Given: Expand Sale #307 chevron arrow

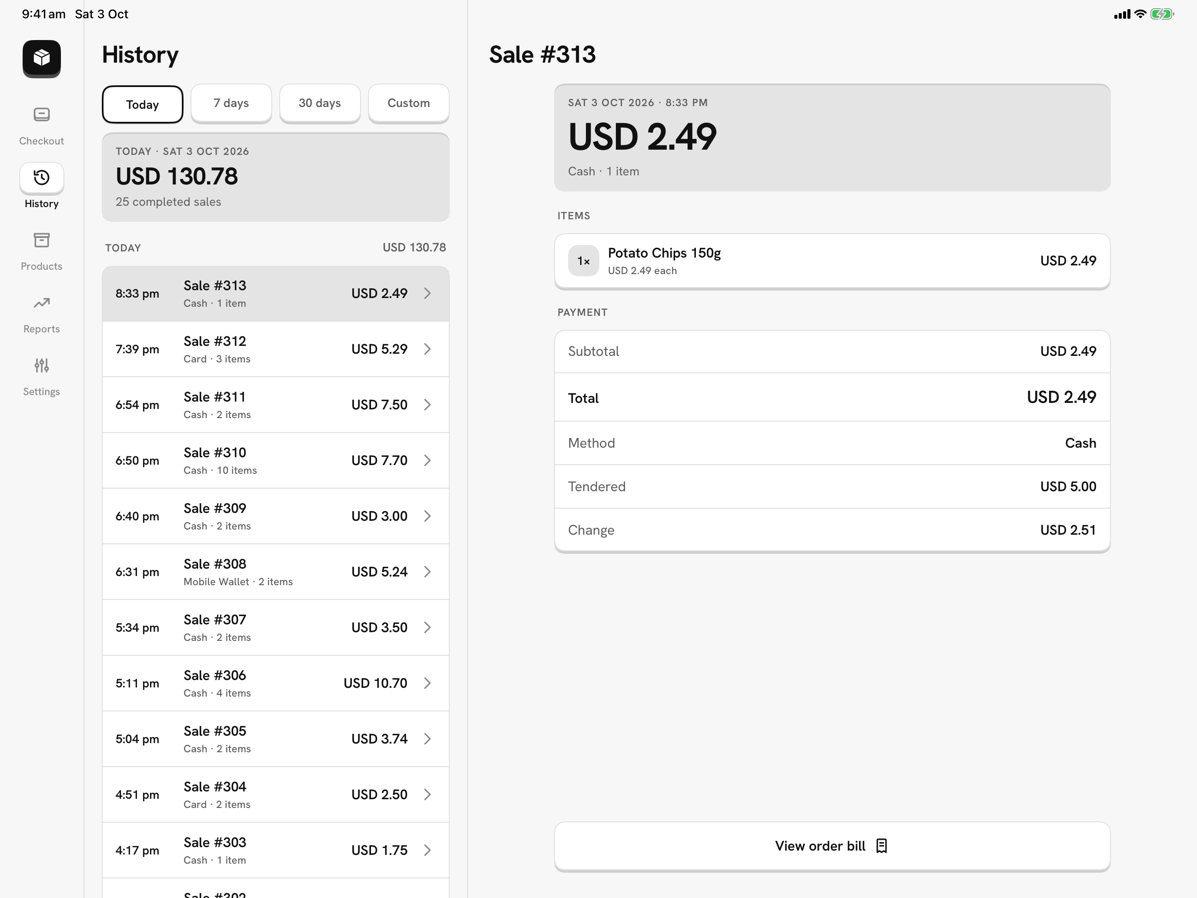Looking at the screenshot, I should (428, 627).
